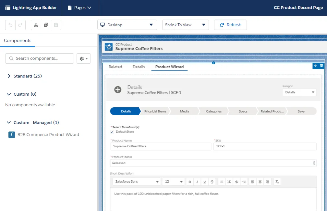Open the Product Status dropdown
327x211 pixels.
(213, 163)
